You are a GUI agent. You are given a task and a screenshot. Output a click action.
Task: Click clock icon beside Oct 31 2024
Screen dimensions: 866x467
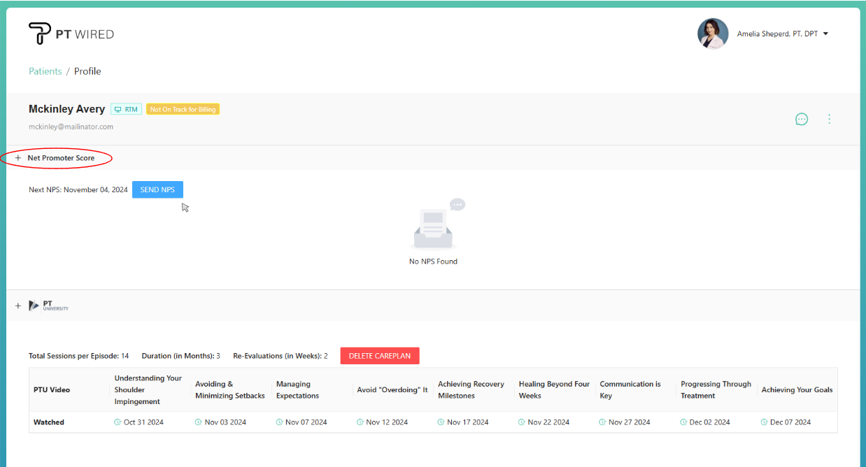pyautogui.click(x=118, y=422)
